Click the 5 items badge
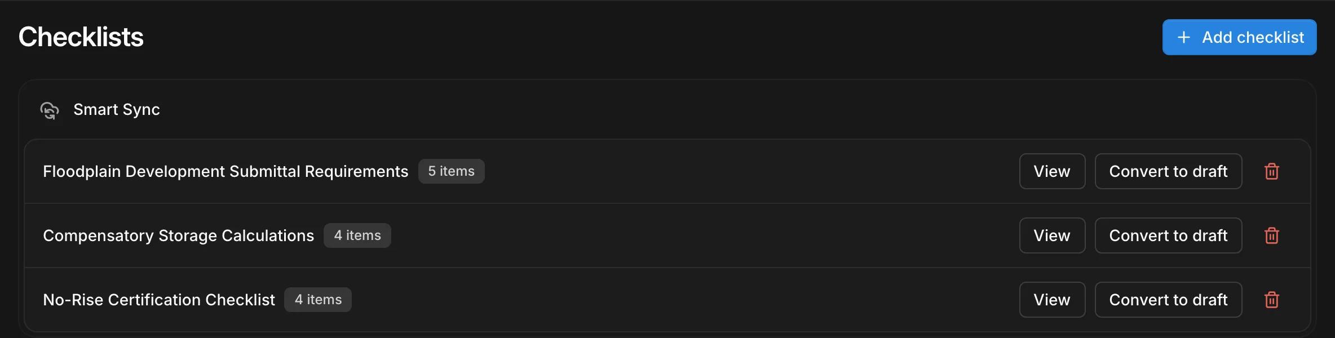 click(x=451, y=171)
